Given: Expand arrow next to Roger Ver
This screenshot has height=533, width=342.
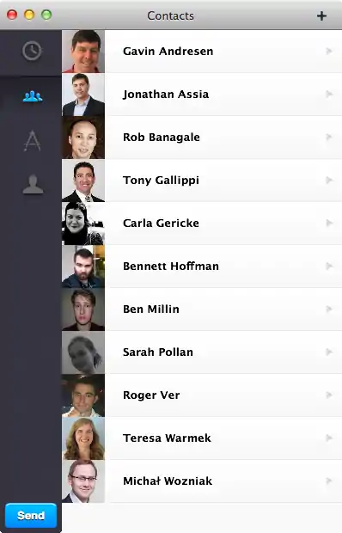Looking at the screenshot, I should [329, 395].
